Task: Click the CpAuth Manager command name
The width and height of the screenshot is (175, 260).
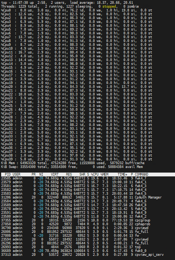Action: point(148,197)
